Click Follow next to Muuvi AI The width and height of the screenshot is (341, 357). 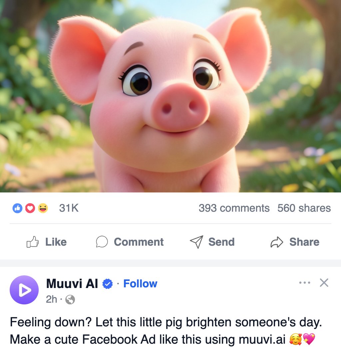(140, 284)
